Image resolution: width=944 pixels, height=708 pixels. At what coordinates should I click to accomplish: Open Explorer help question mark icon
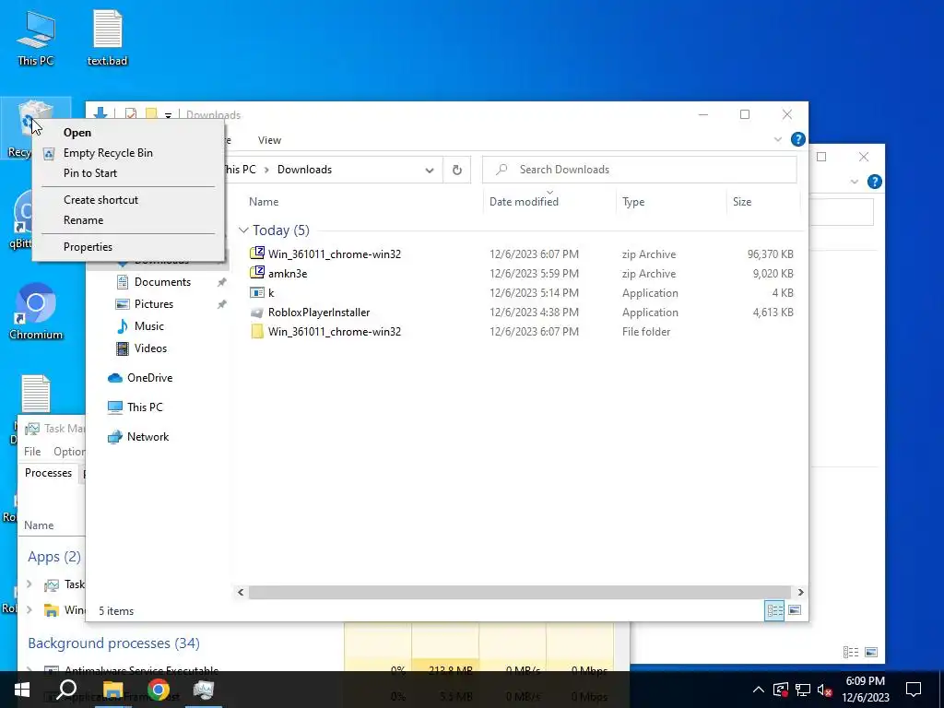(x=797, y=140)
